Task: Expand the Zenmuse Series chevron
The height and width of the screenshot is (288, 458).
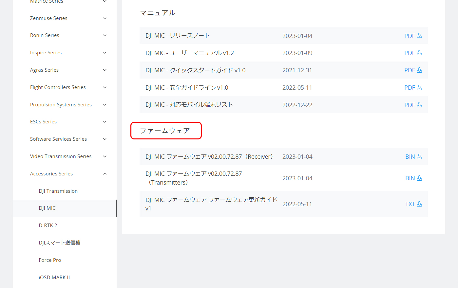Action: 105,18
